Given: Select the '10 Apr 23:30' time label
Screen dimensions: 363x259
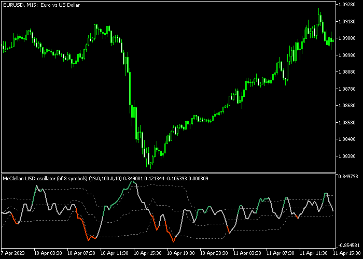Looking at the screenshot, I should [x=214, y=253].
